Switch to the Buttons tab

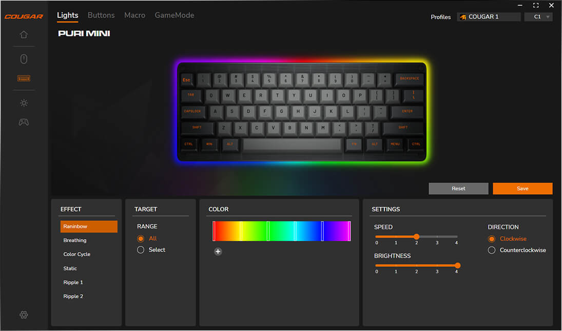101,15
